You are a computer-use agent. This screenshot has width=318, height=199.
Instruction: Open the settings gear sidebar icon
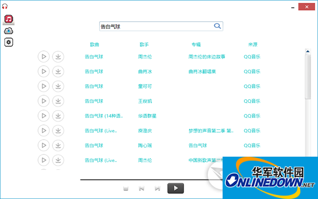(8, 42)
